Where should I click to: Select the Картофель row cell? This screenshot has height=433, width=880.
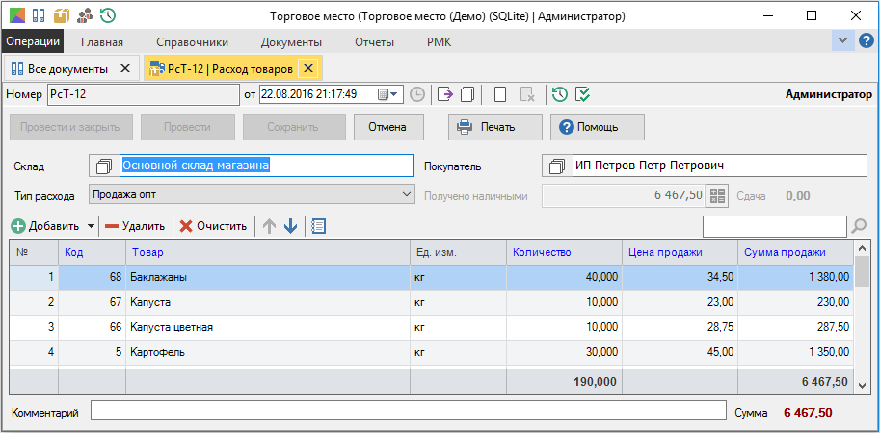[268, 353]
